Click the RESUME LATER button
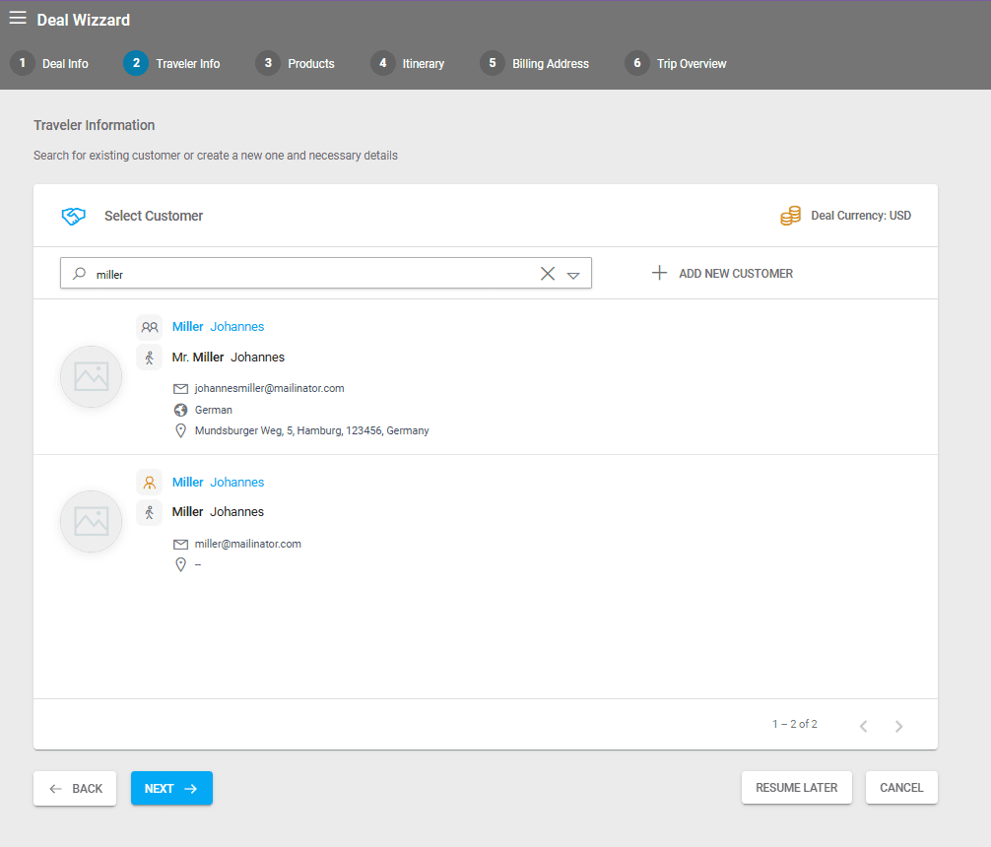This screenshot has height=847, width=991. click(796, 788)
